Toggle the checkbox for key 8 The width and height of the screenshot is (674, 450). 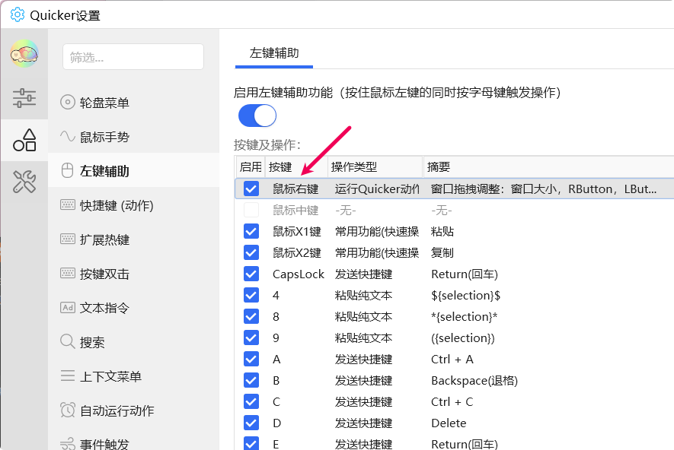[x=251, y=316]
